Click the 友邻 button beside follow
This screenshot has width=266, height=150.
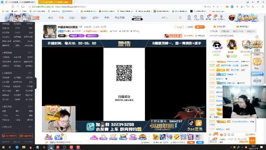179,27
